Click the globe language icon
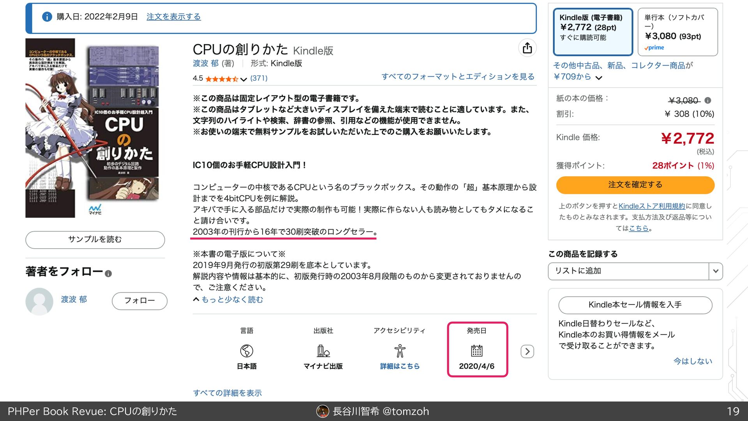This screenshot has height=421, width=748. [247, 351]
